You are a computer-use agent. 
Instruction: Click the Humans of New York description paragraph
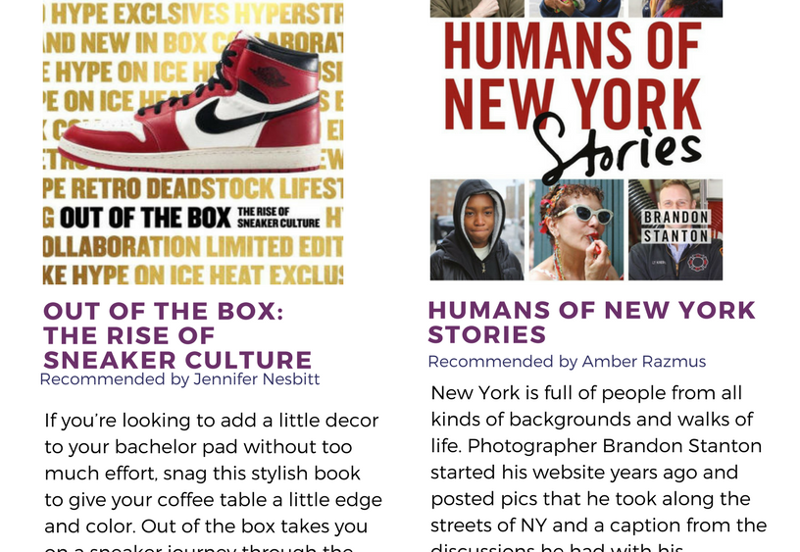pos(598,471)
